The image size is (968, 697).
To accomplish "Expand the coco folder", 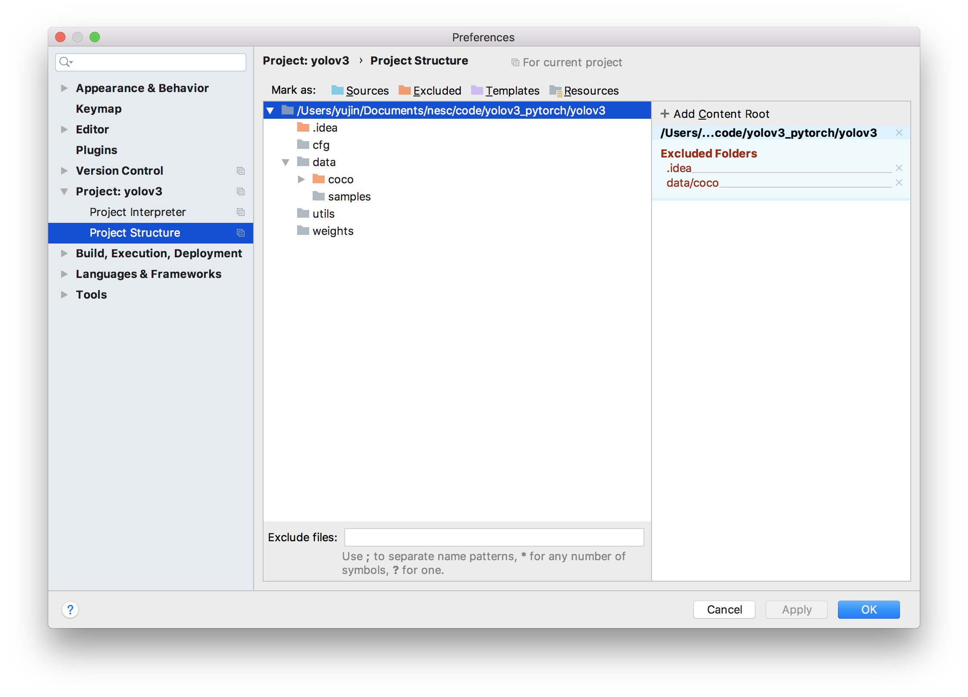I will [301, 179].
